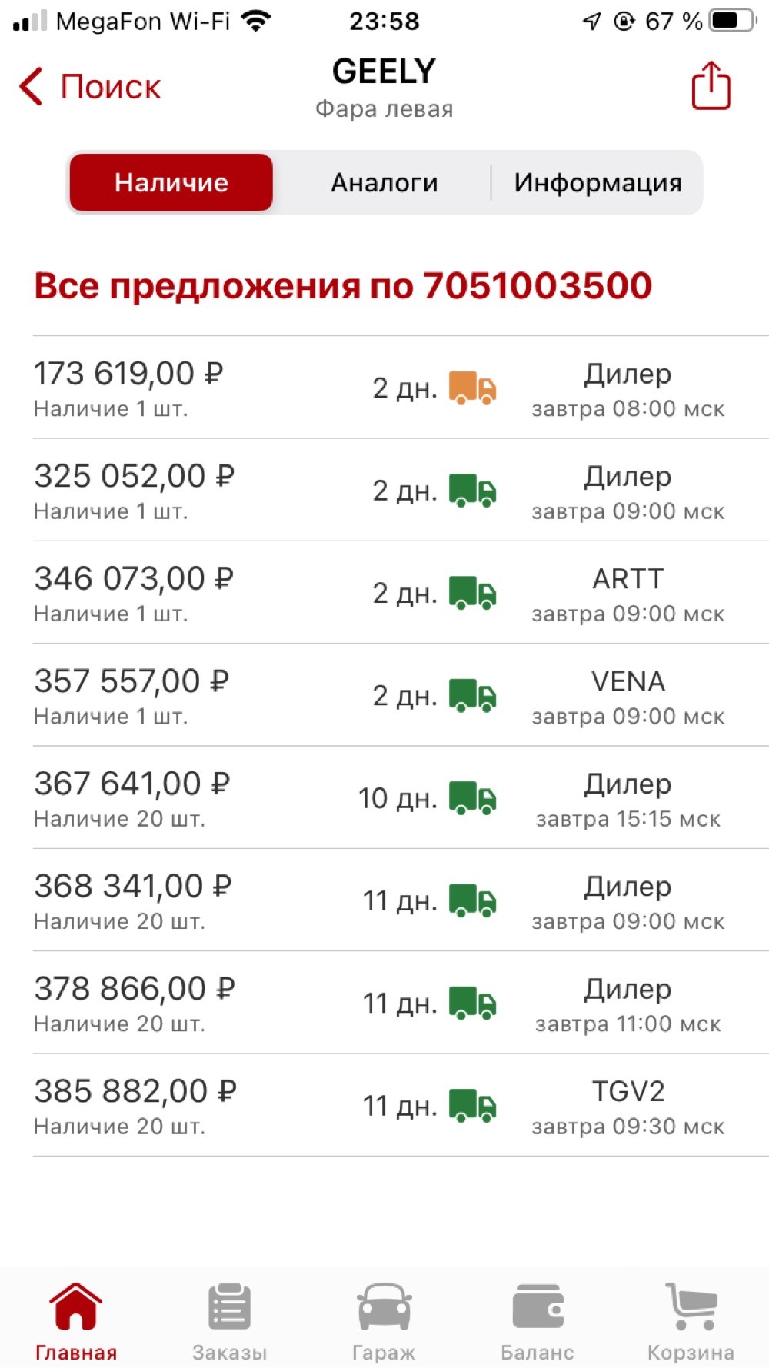Open the Баланс wallet icon

pyautogui.click(x=538, y=1306)
